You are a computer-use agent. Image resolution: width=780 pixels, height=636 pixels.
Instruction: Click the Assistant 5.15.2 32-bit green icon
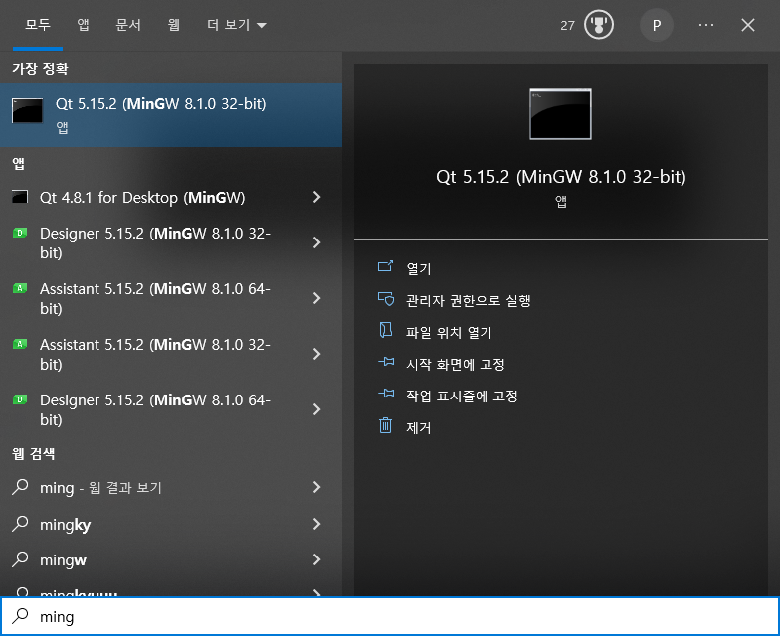(x=20, y=344)
